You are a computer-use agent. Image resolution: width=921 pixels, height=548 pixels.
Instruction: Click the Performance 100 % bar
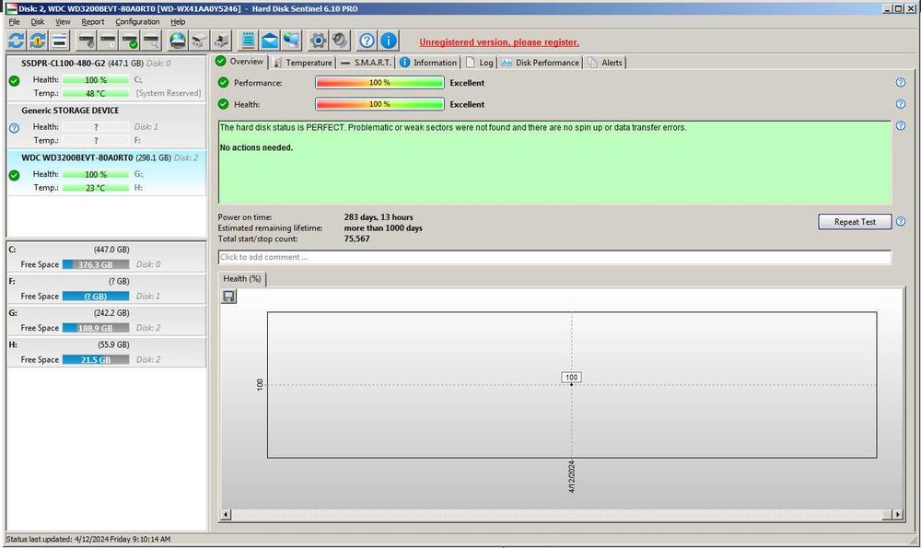[x=379, y=83]
